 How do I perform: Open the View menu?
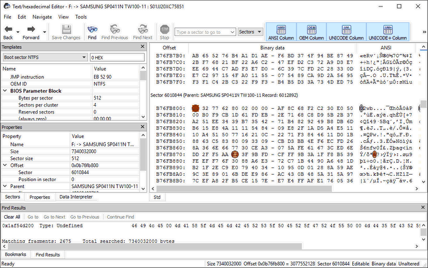[63, 17]
